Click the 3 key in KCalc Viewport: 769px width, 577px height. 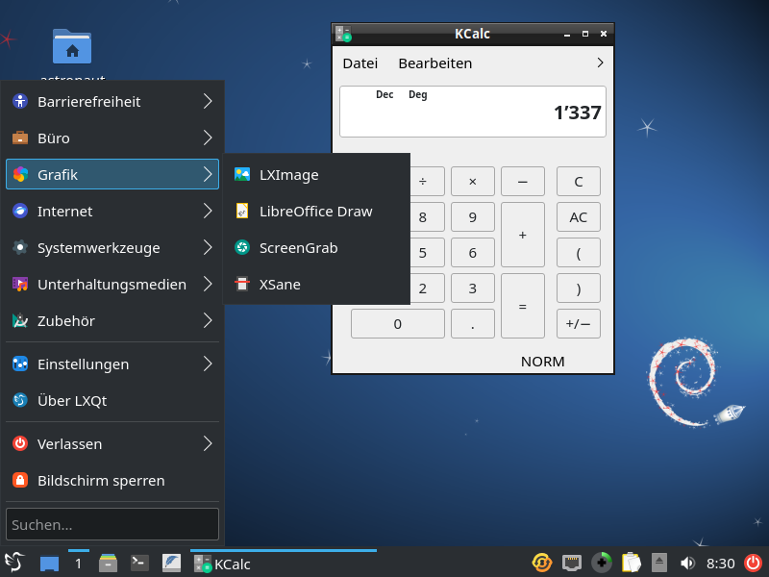(x=473, y=288)
